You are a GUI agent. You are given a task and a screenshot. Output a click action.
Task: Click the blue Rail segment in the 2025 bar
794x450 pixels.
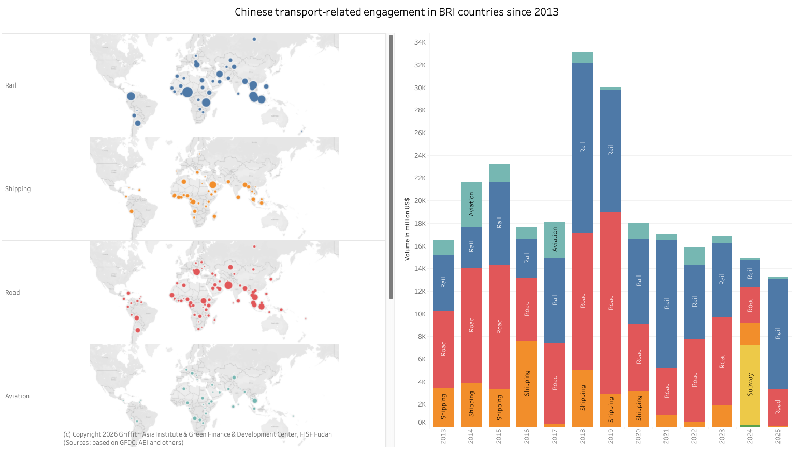tap(777, 333)
